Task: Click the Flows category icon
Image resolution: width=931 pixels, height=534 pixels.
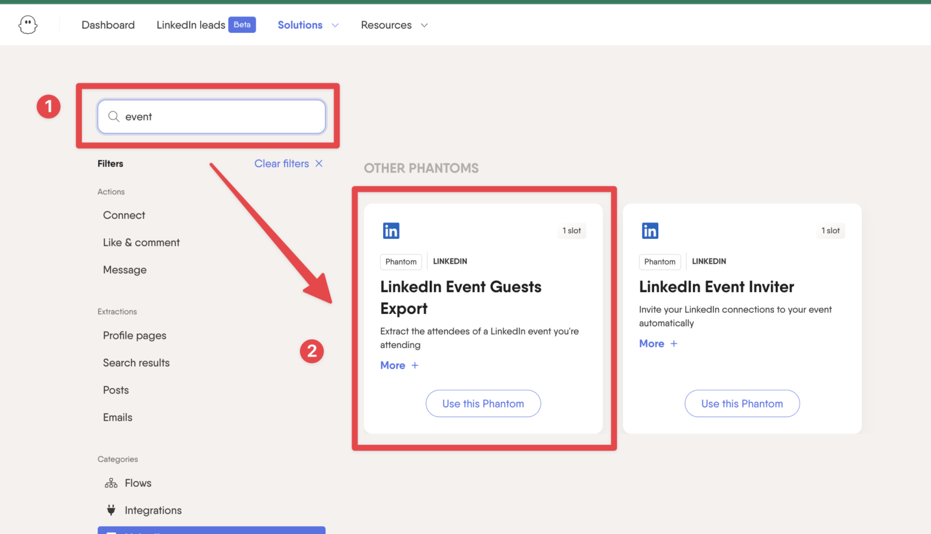Action: [x=111, y=482]
